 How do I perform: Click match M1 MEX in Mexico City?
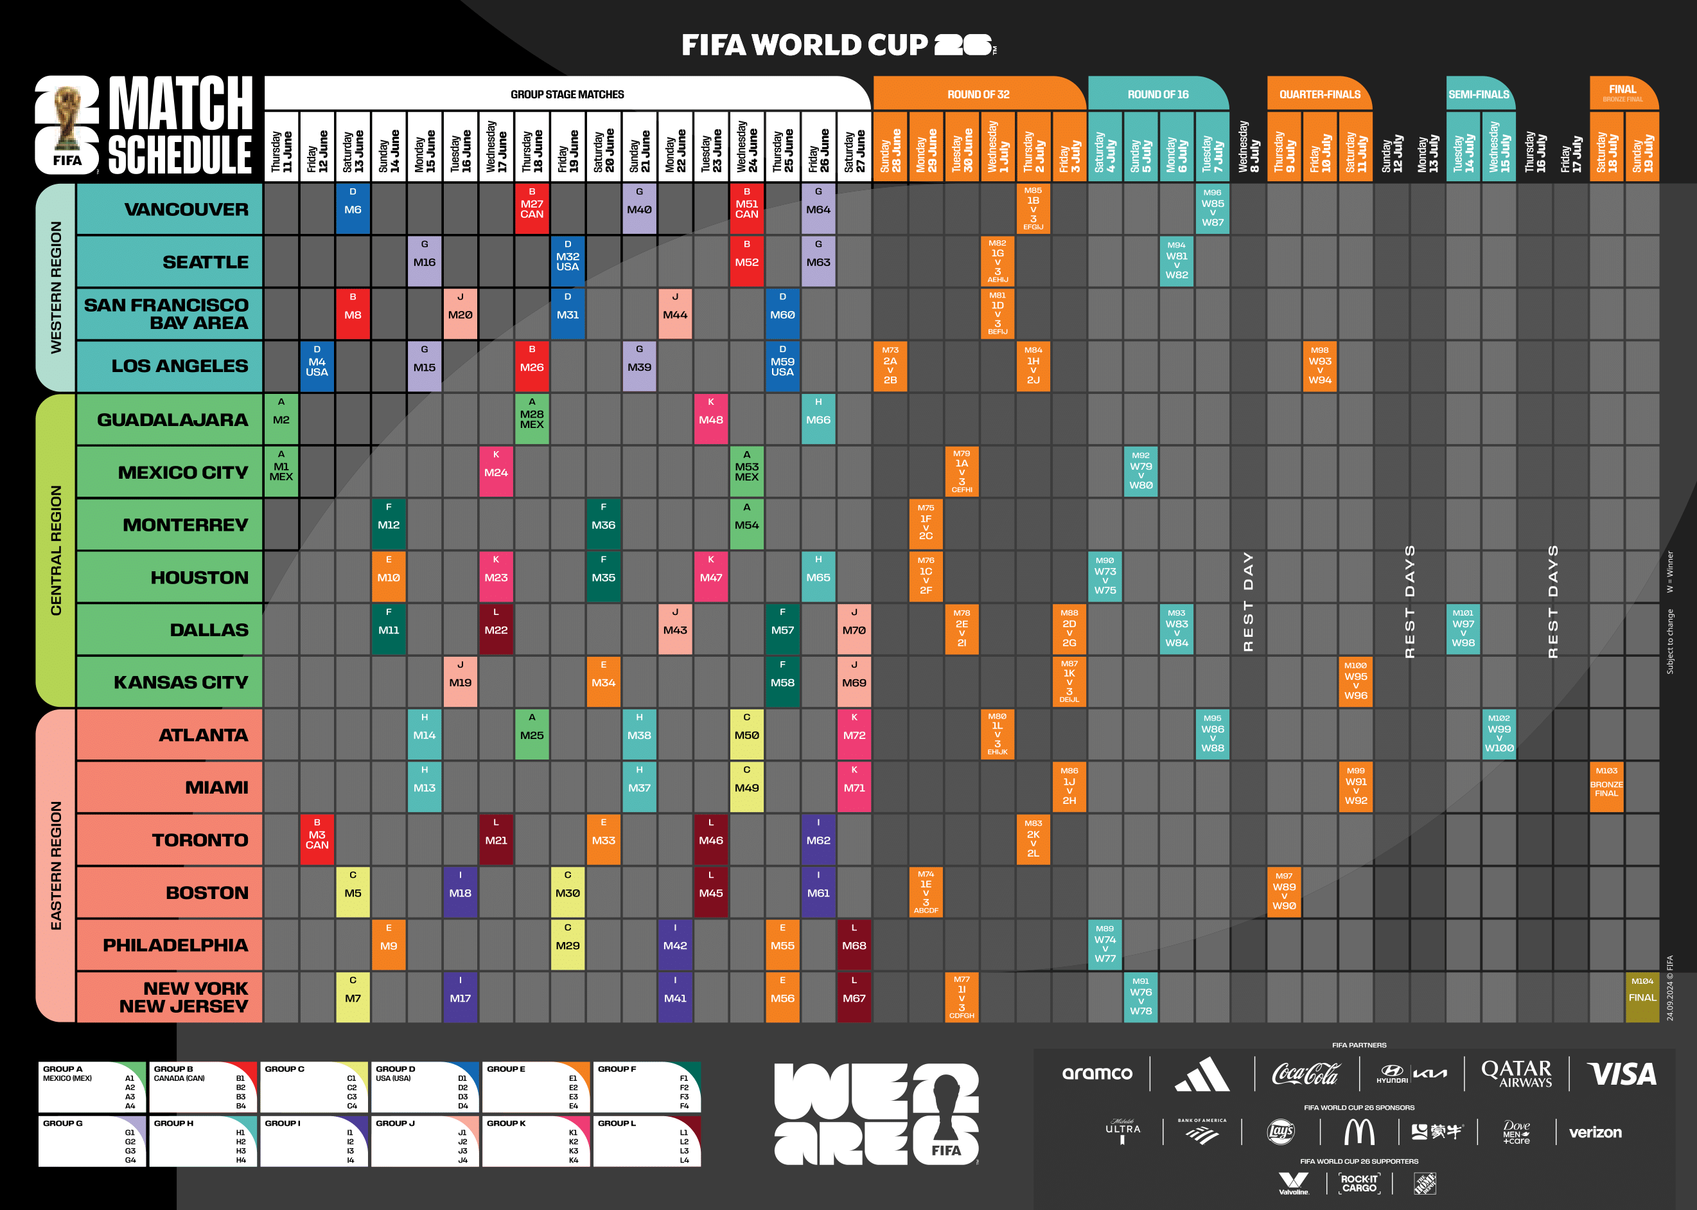281,472
